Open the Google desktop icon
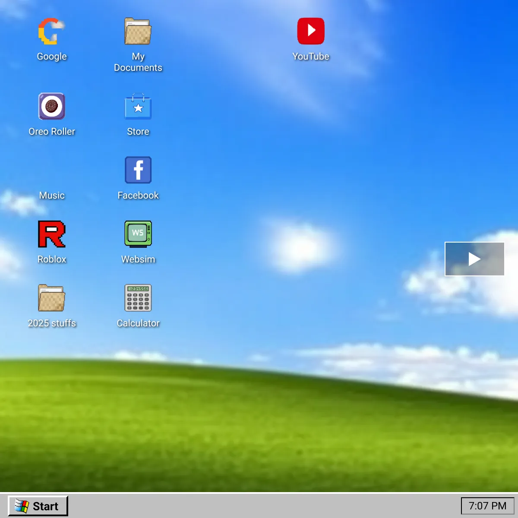The width and height of the screenshot is (518, 518). [x=51, y=32]
